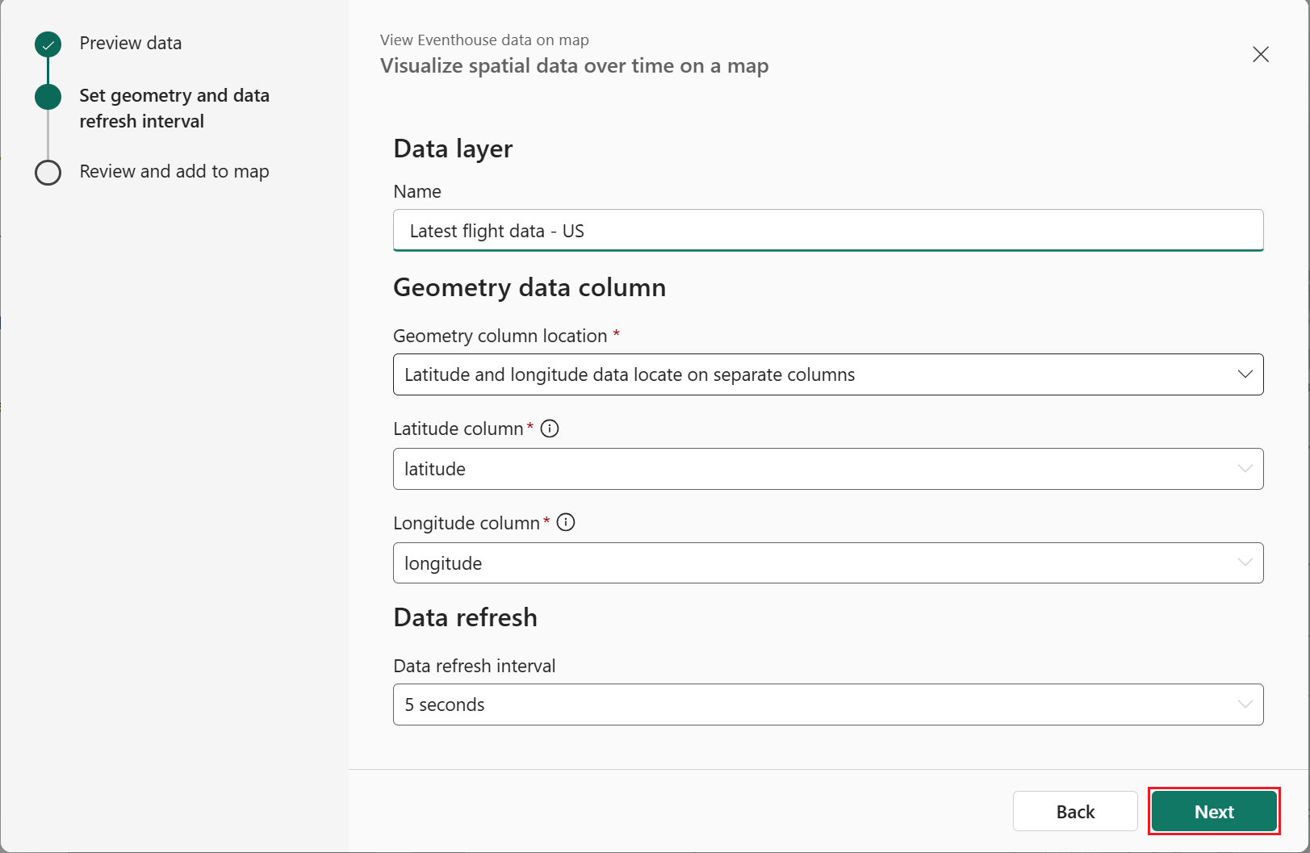Click the Back button
The image size is (1310, 853).
[x=1075, y=811]
